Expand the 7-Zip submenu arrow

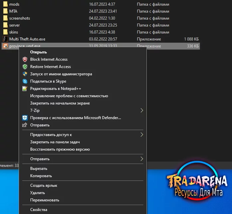pos(142,110)
